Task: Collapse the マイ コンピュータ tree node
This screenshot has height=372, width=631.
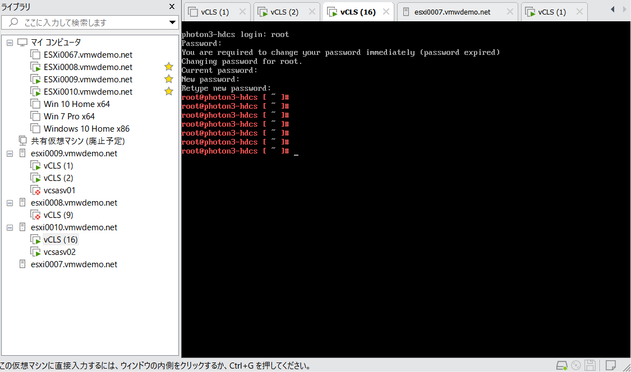Action: [x=10, y=42]
